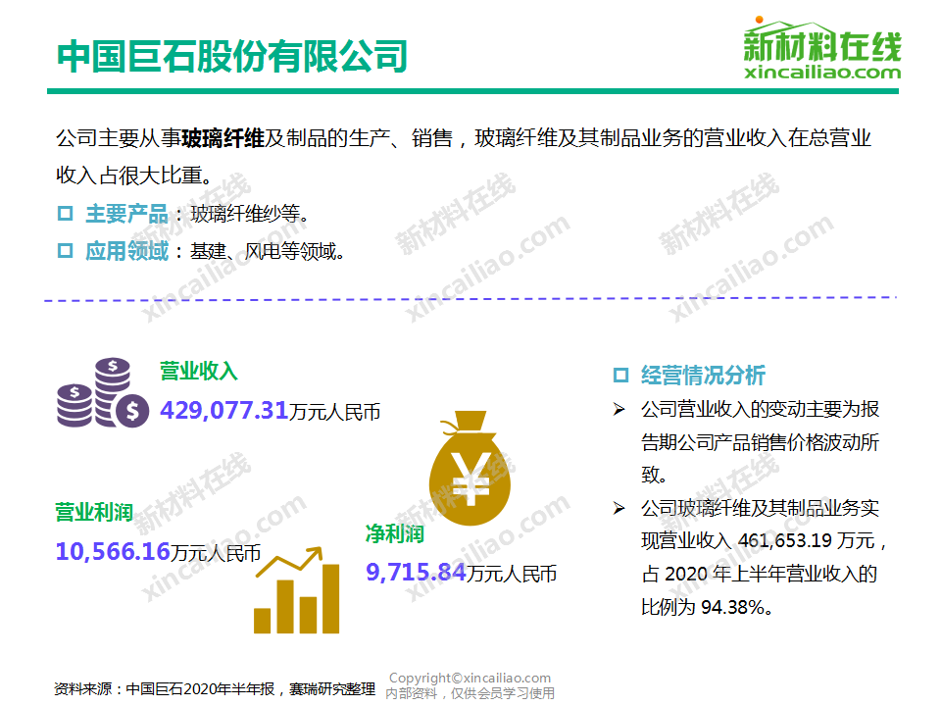
Task: Click the gold yen money bag icon
Action: click(x=470, y=468)
